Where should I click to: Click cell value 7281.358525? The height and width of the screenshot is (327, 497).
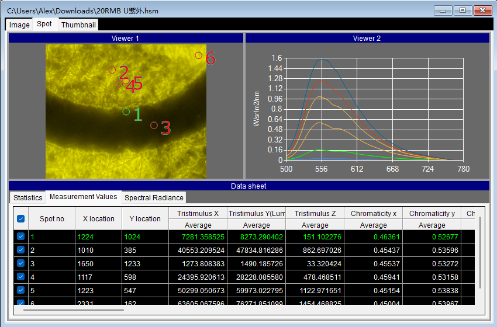coord(203,236)
